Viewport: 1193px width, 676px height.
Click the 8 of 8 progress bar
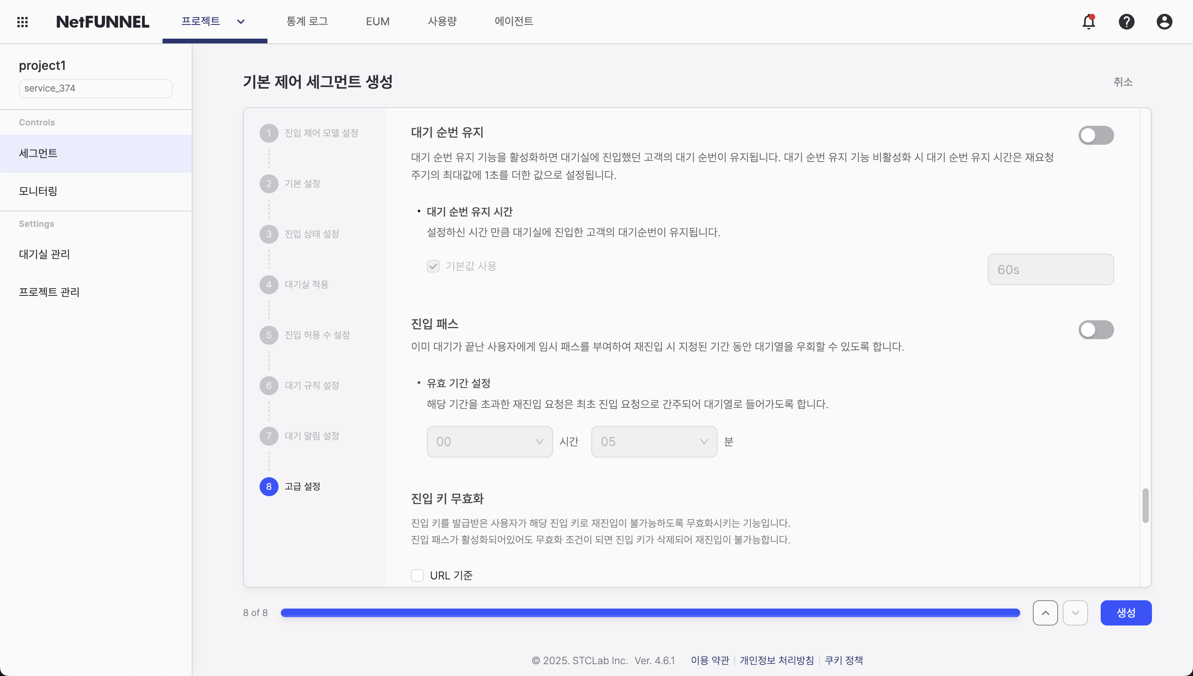[650, 613]
